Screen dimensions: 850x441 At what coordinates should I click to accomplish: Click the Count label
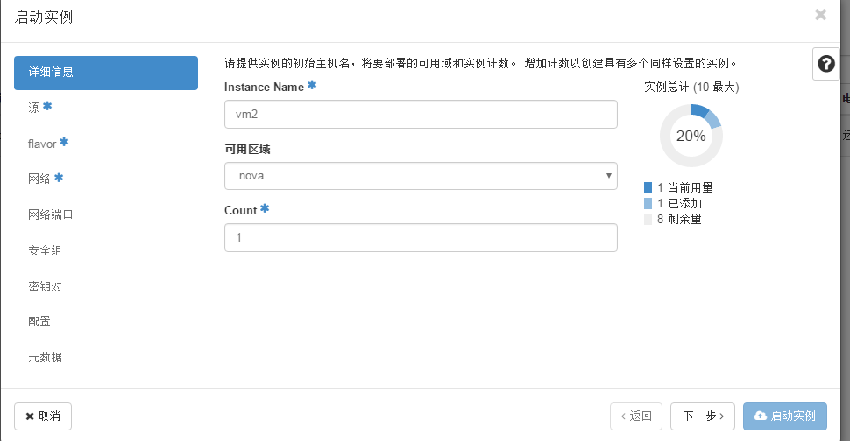(x=241, y=211)
